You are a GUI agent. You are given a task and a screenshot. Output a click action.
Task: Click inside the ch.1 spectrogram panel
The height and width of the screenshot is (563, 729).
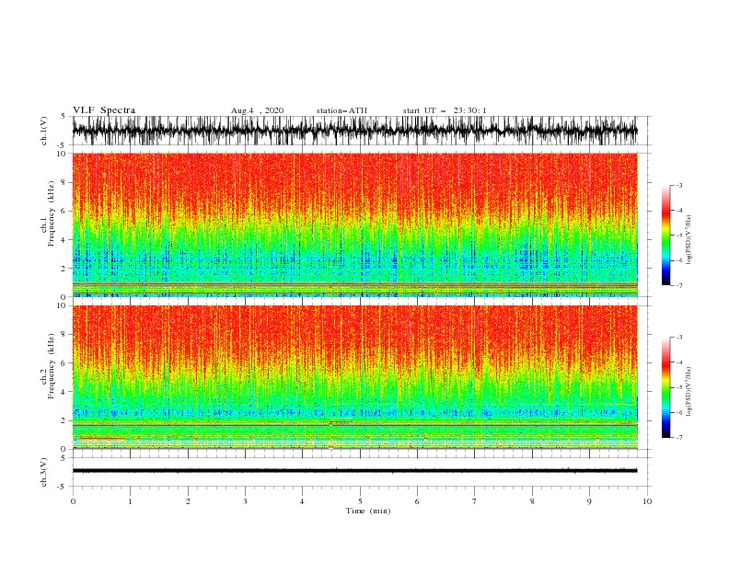(x=354, y=224)
